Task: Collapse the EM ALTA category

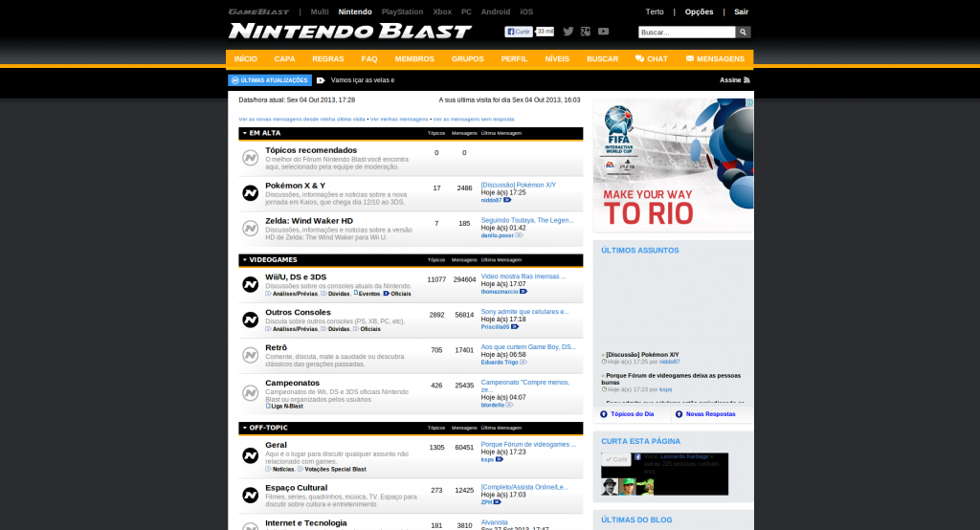Action: (245, 133)
